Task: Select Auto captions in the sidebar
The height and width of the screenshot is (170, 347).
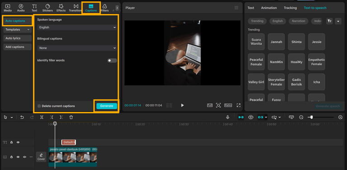Action: pyautogui.click(x=18, y=21)
